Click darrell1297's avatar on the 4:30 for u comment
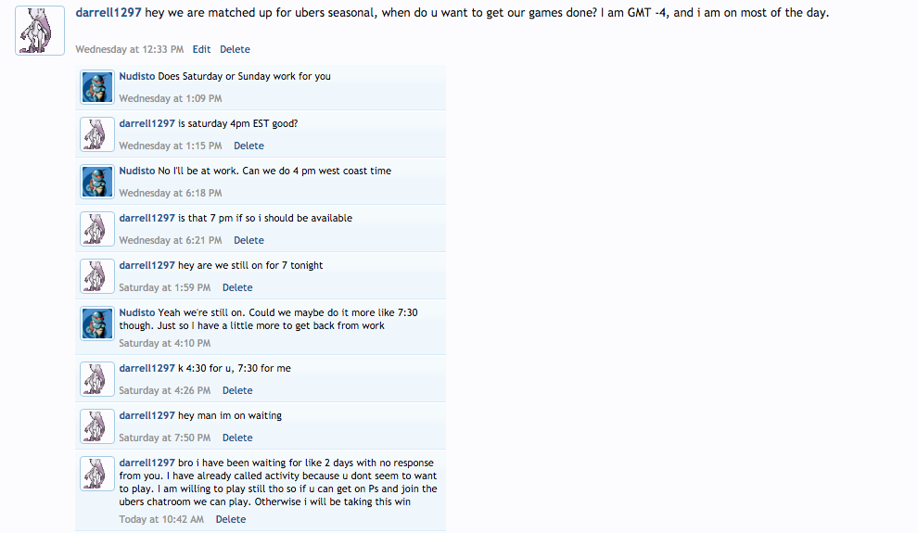The image size is (918, 533). click(x=97, y=379)
